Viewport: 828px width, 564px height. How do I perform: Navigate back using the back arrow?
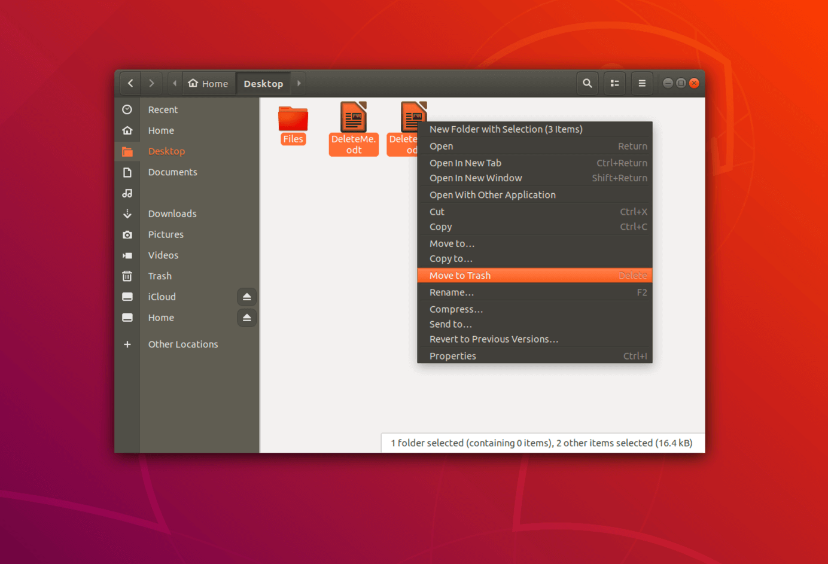tap(130, 83)
